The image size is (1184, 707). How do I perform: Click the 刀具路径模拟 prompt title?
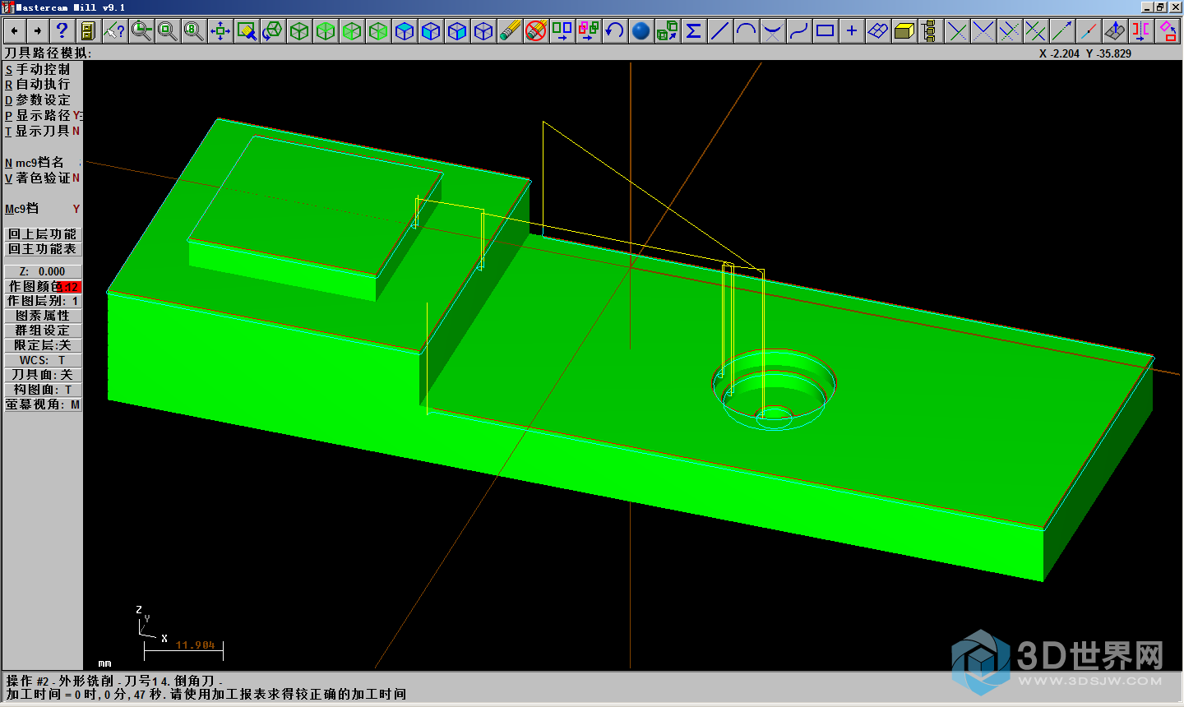tap(48, 53)
